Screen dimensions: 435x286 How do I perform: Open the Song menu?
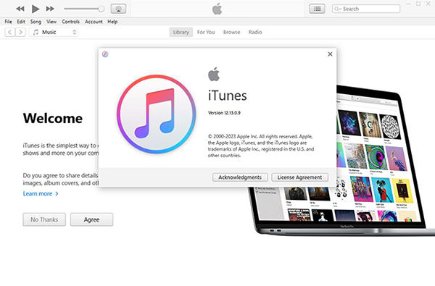coord(36,22)
